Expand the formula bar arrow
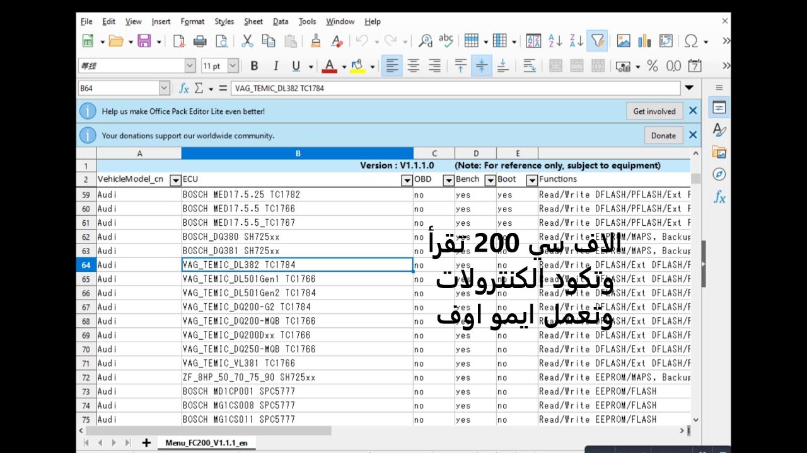The height and width of the screenshot is (453, 807). [689, 88]
